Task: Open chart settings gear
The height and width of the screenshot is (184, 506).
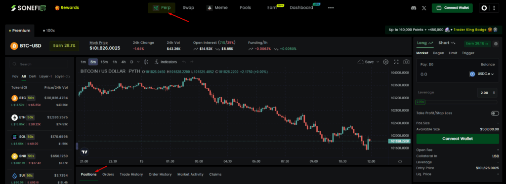Action: [385, 62]
